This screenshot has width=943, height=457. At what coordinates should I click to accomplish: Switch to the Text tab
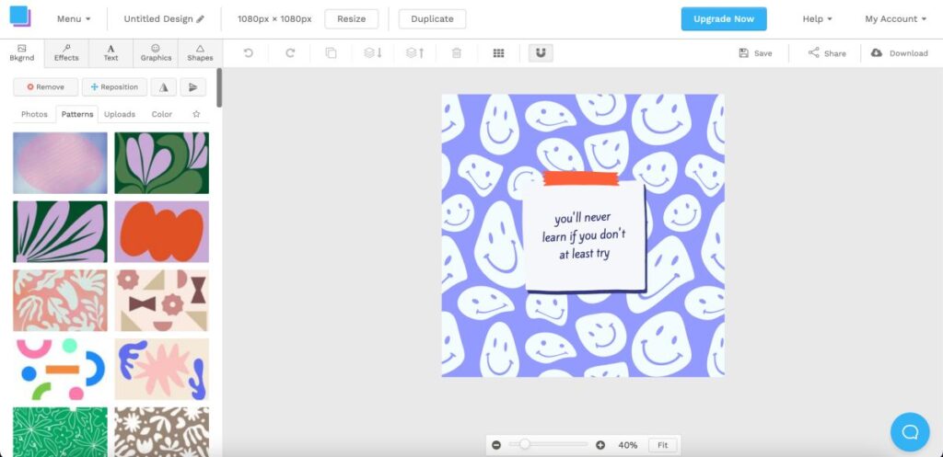point(111,52)
